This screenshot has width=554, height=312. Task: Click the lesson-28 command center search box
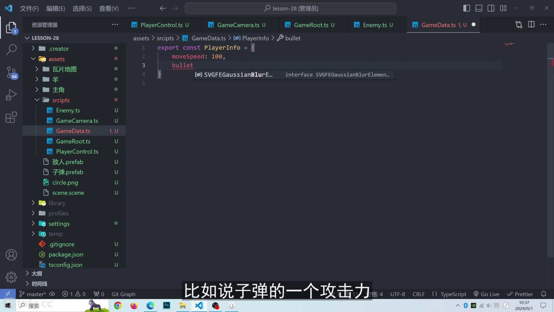pos(290,8)
